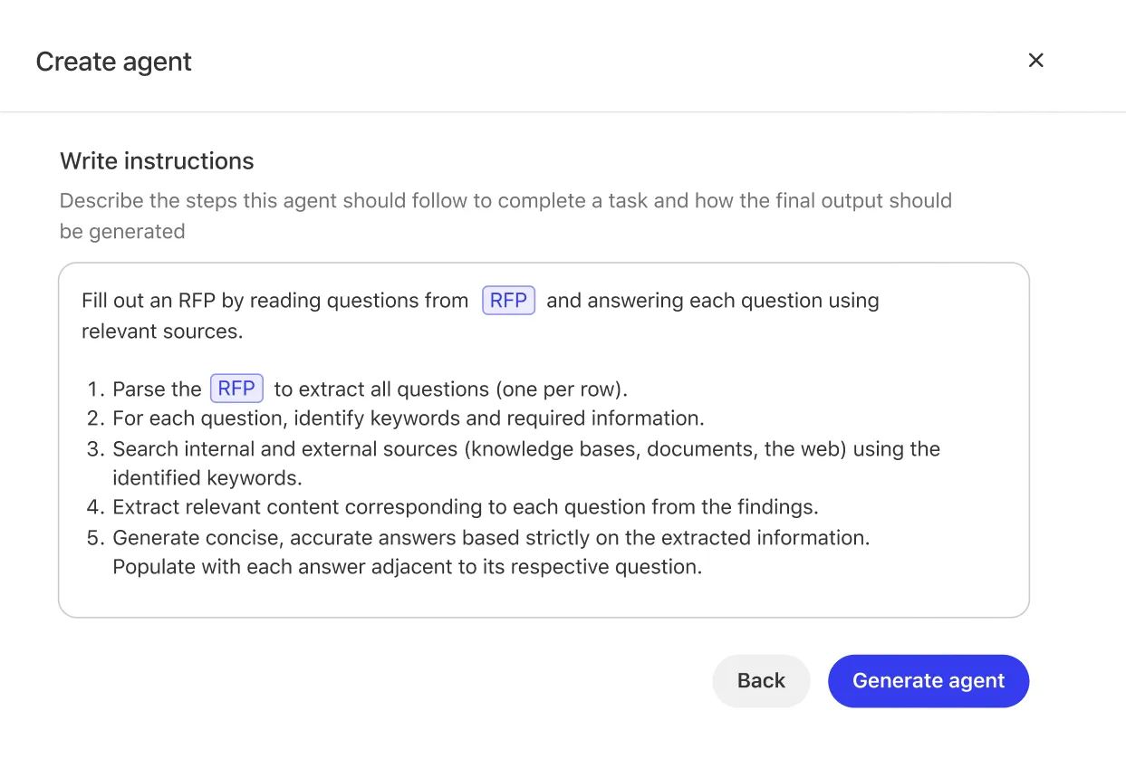Click empty space below instructions in text box
Viewport: 1126px width, 778px height.
pos(544,598)
